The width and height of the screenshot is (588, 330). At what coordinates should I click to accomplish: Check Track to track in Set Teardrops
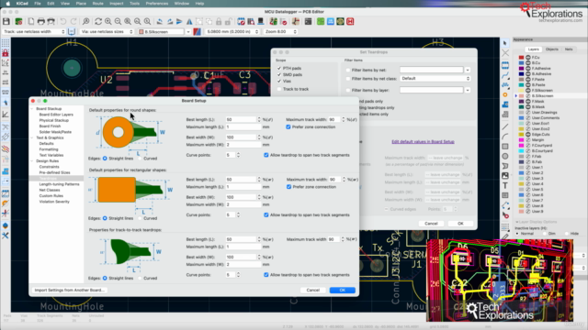tap(279, 89)
